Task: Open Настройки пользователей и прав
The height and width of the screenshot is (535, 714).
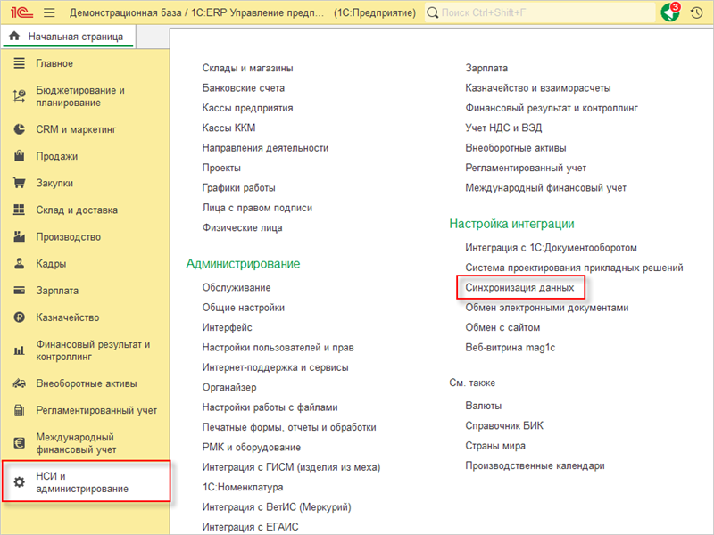Action: click(x=278, y=347)
